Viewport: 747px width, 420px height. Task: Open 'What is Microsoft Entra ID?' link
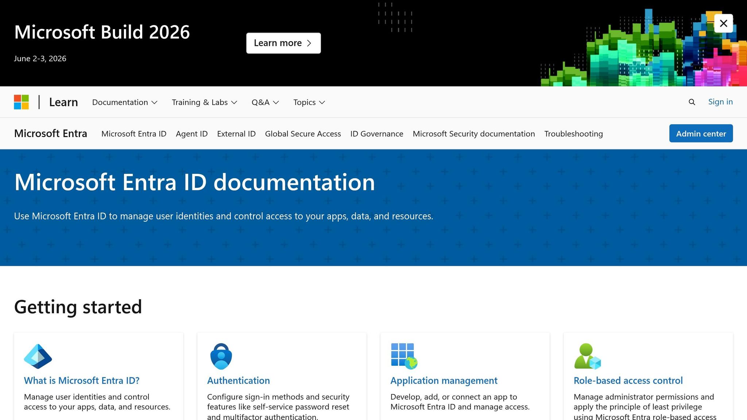point(82,380)
